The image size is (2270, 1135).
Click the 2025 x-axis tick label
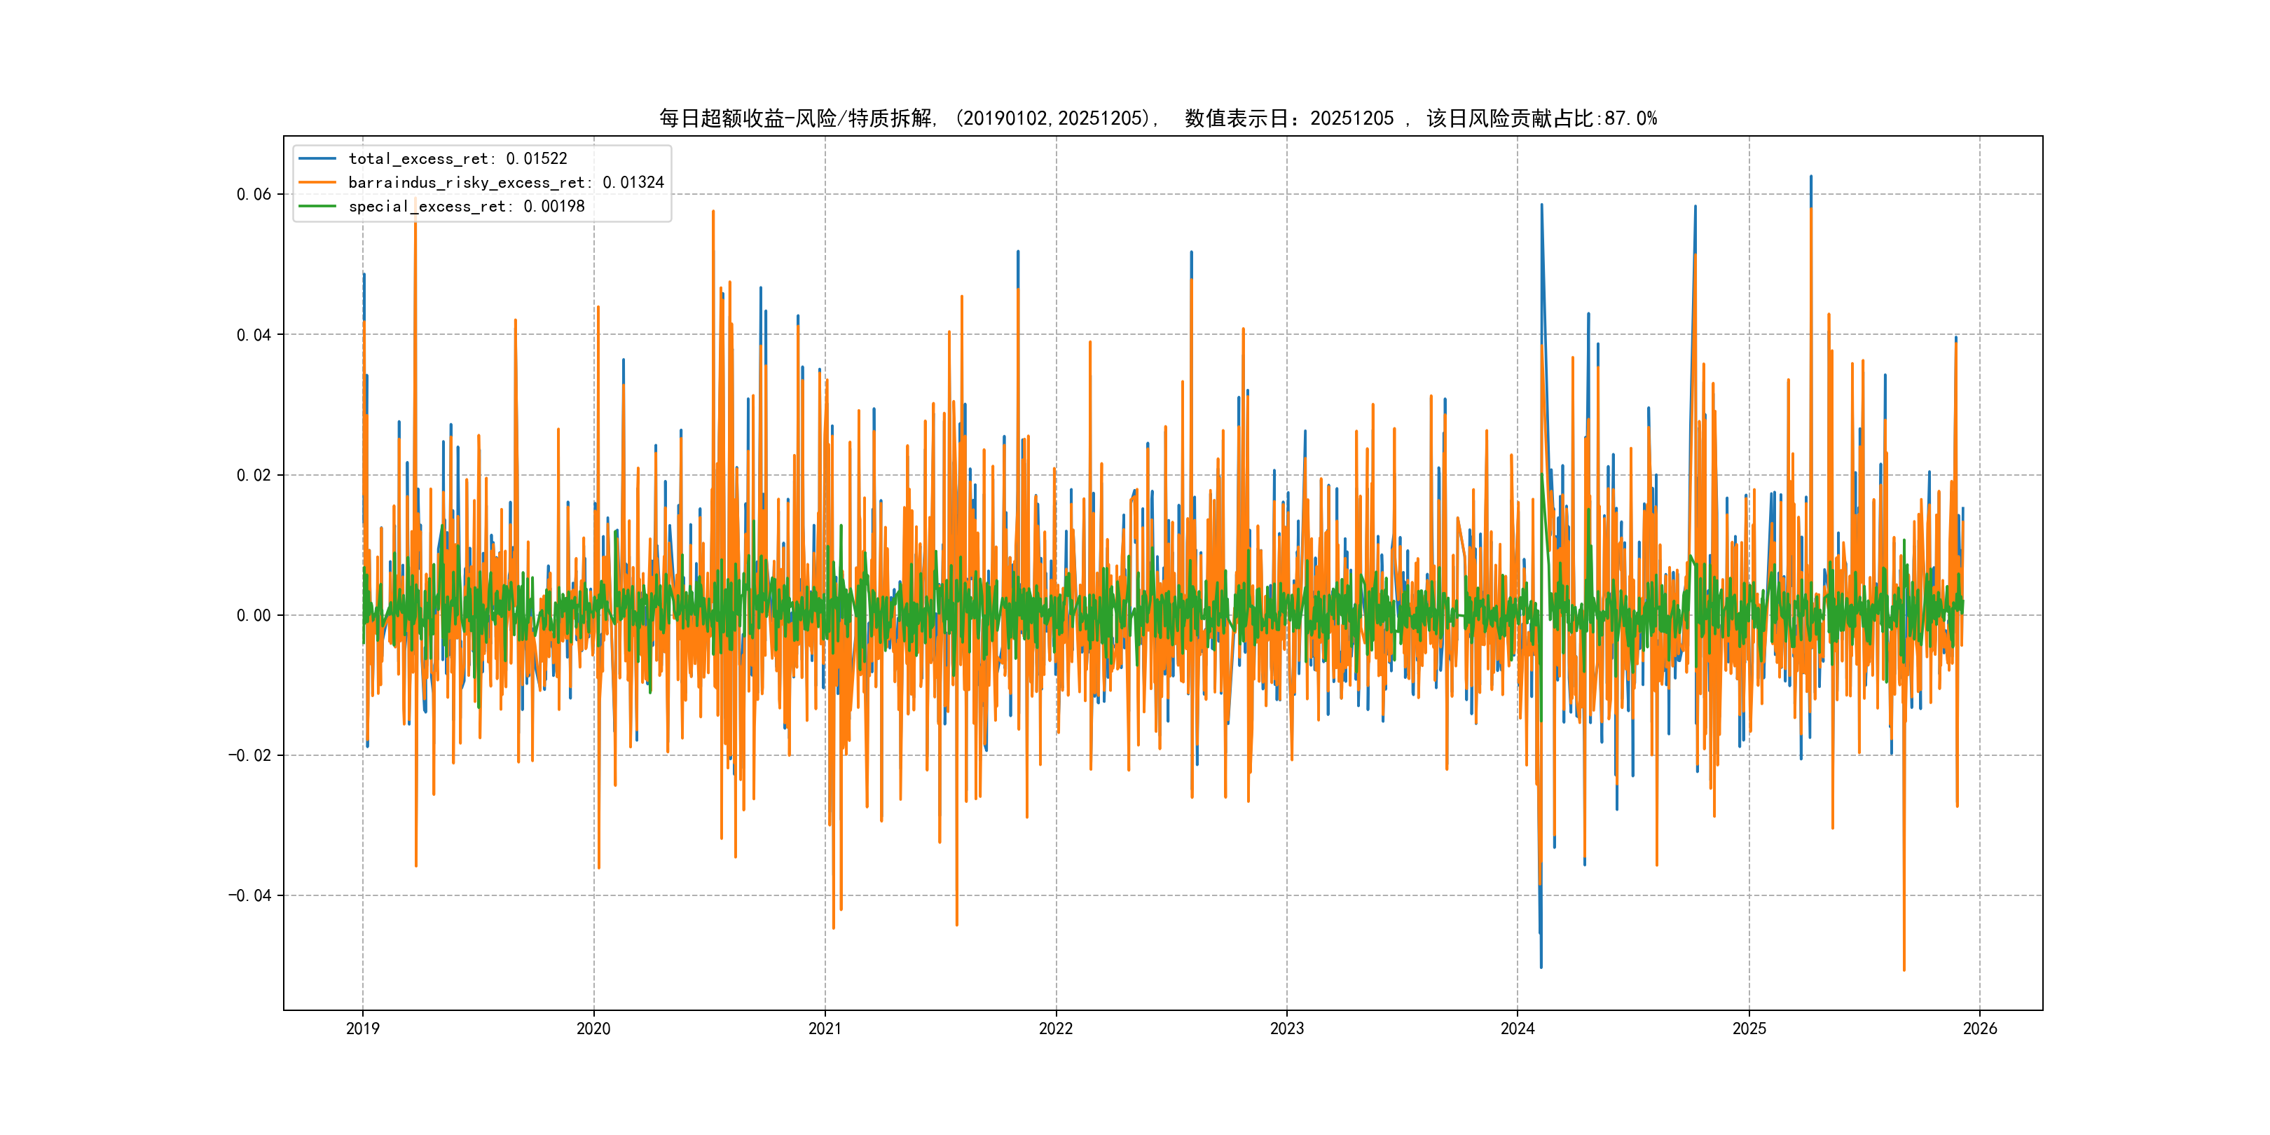1749,1029
